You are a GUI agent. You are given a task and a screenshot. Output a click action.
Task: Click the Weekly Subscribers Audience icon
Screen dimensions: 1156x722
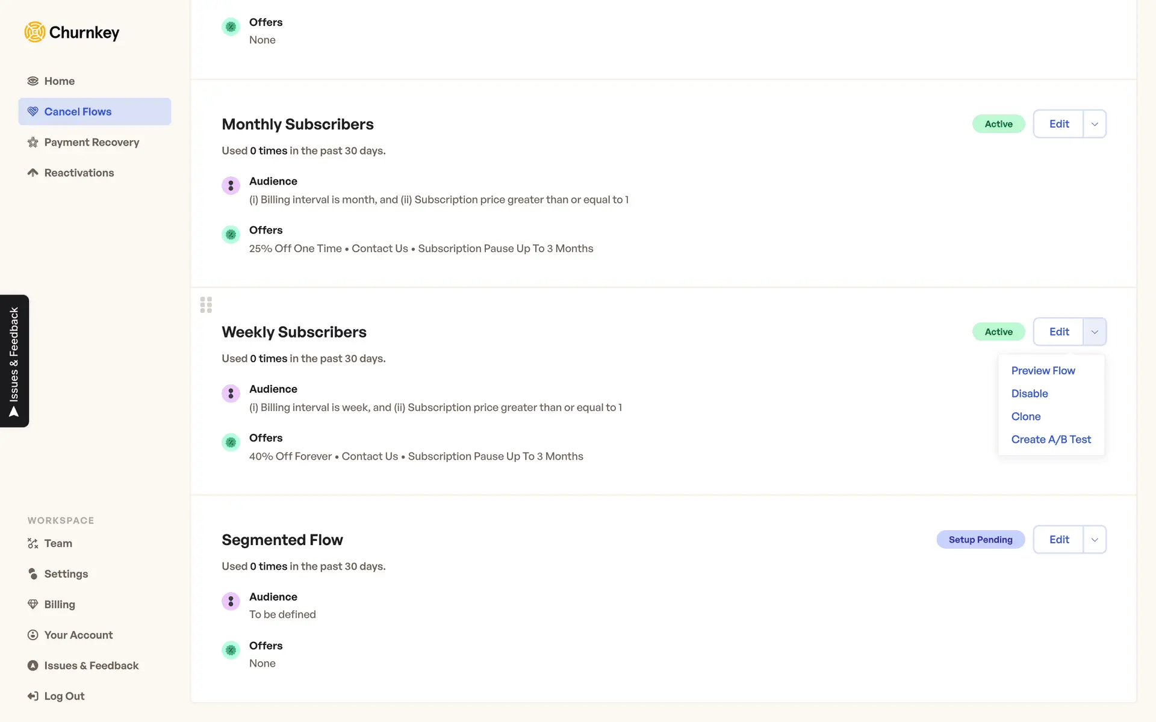[231, 393]
